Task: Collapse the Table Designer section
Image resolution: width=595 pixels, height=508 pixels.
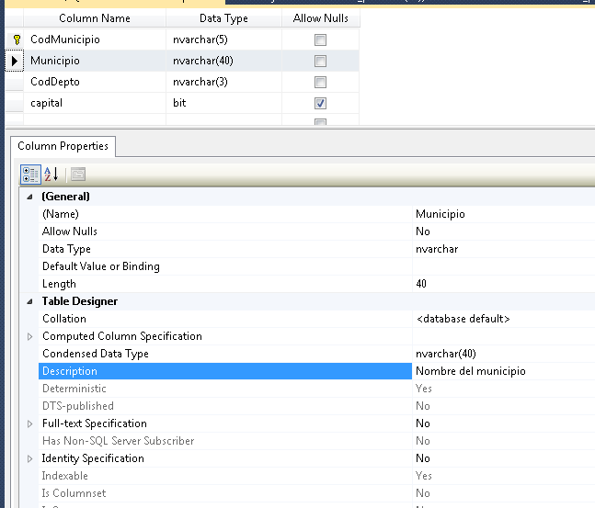Action: pos(30,301)
